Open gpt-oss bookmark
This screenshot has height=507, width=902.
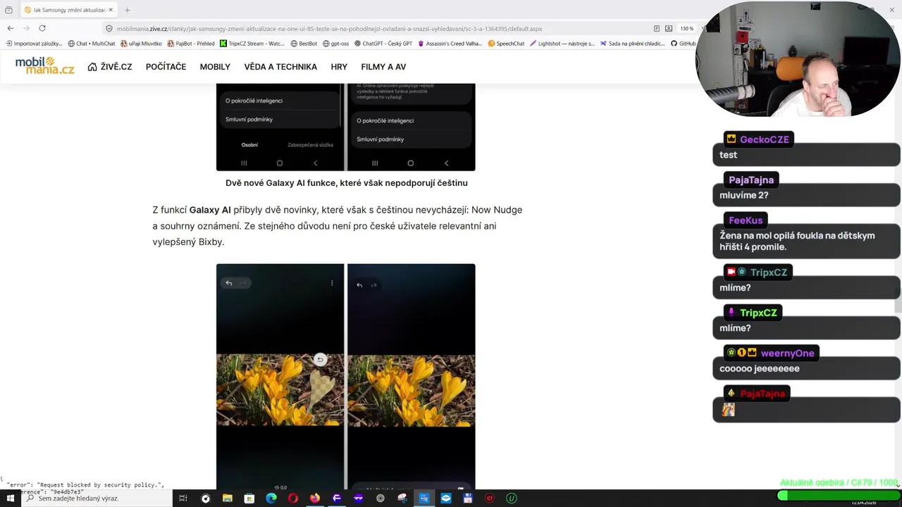[x=335, y=44]
